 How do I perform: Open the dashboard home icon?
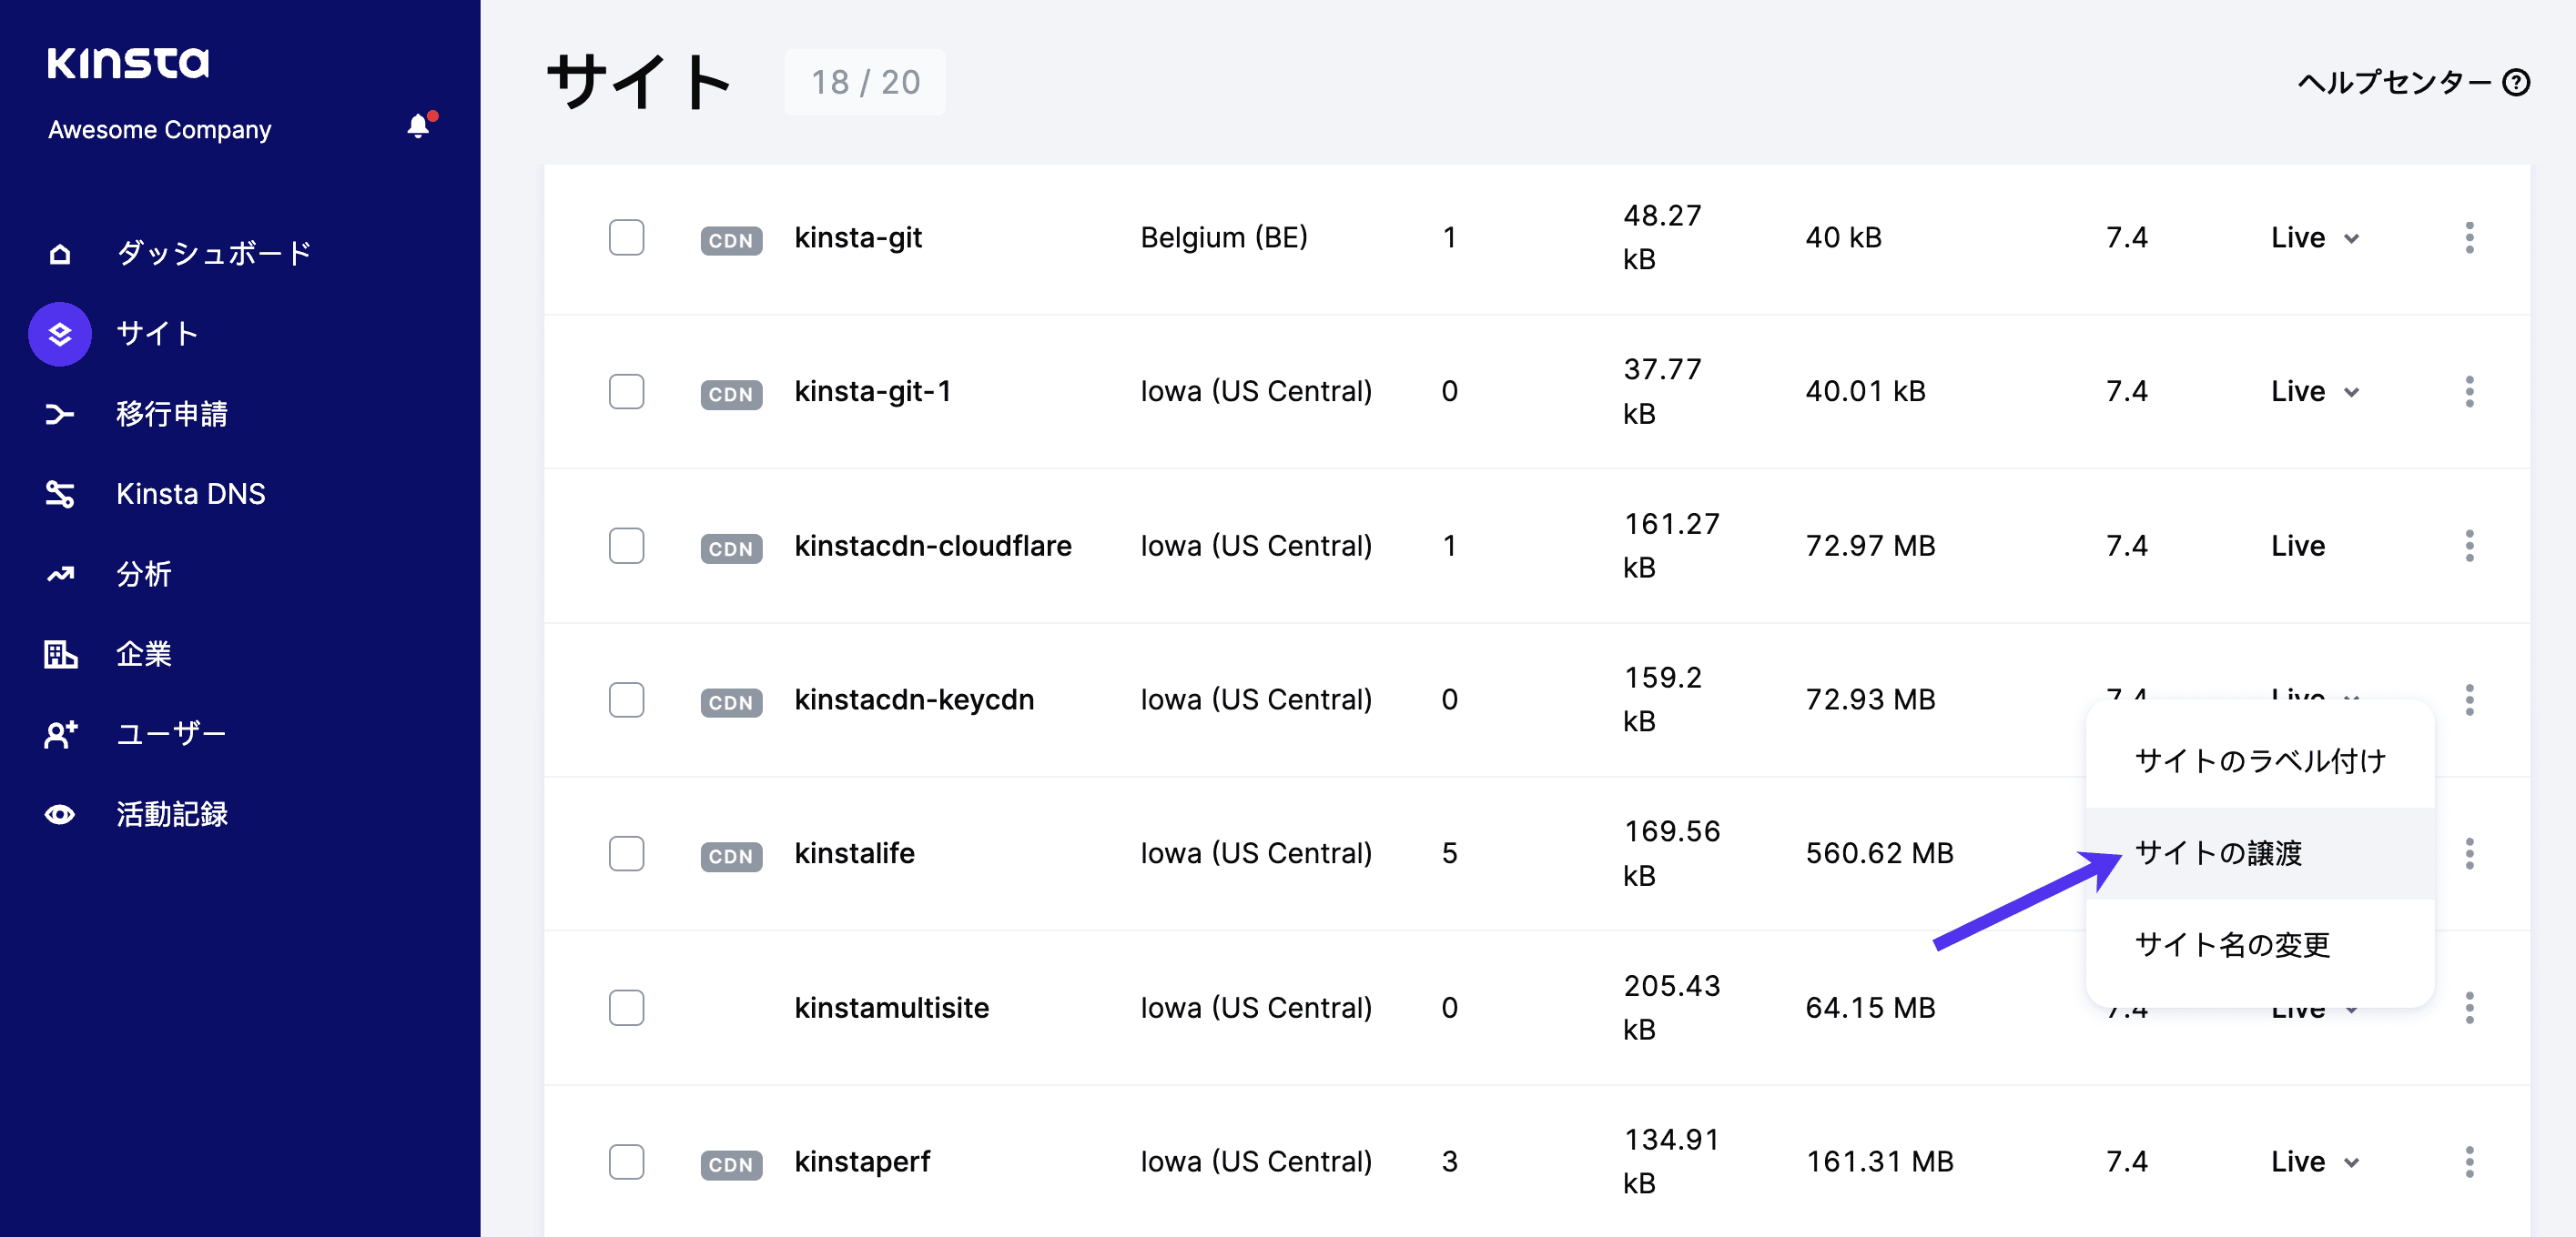[60, 254]
